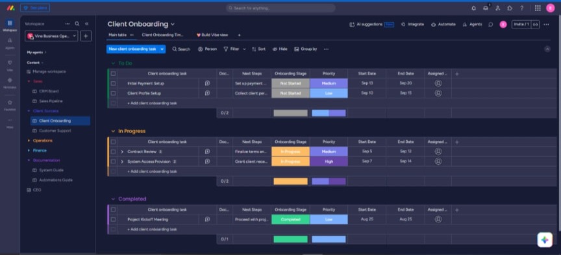Image resolution: width=561 pixels, height=255 pixels.
Task: Click Assigned person icon for Client Profile Setup
Action: 438,93
